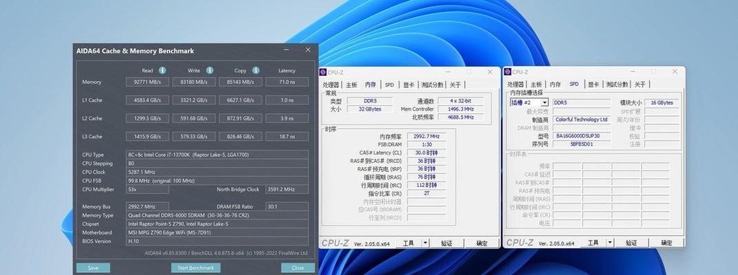Click the Save button in AIDA64

pyautogui.click(x=93, y=268)
